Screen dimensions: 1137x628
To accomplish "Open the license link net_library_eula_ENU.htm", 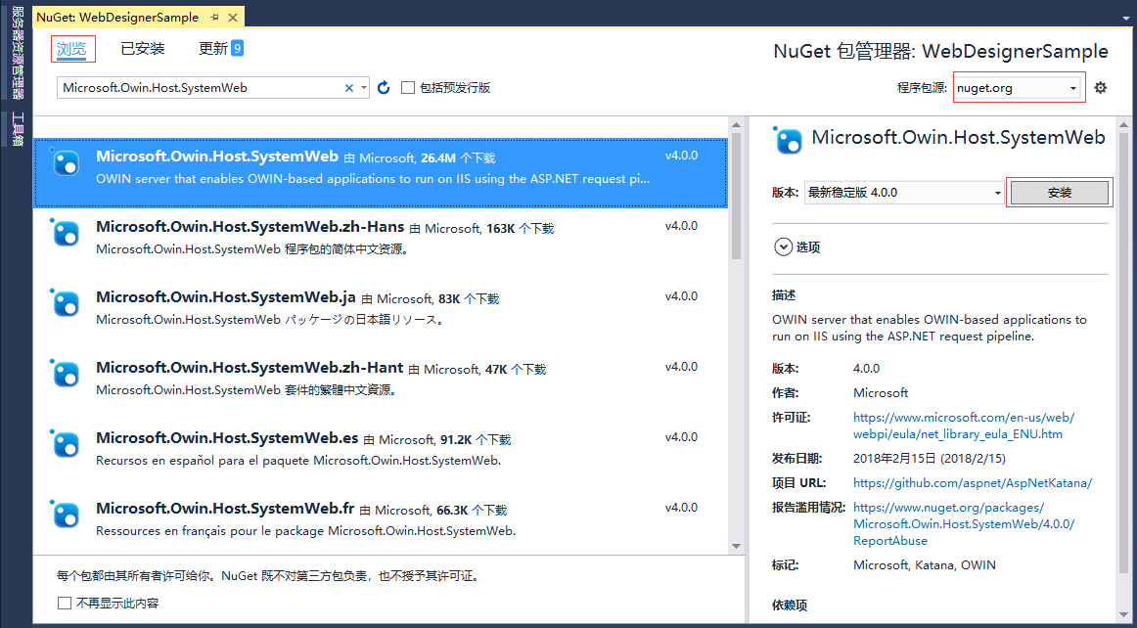I will click(x=963, y=426).
